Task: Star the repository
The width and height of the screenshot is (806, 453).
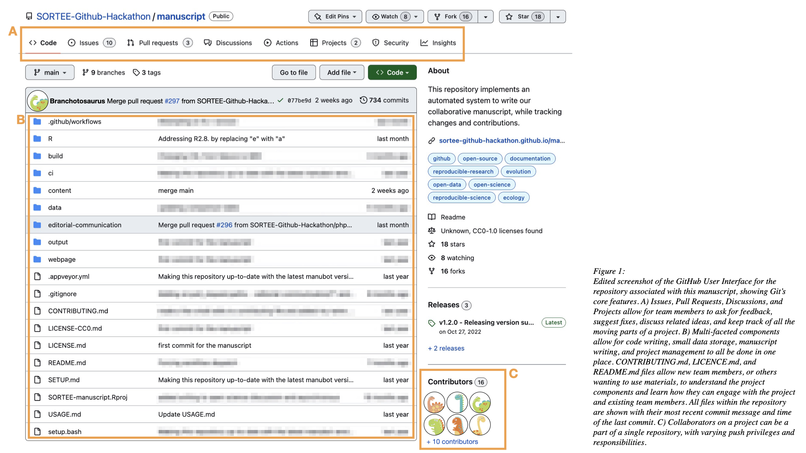Action: pos(523,16)
